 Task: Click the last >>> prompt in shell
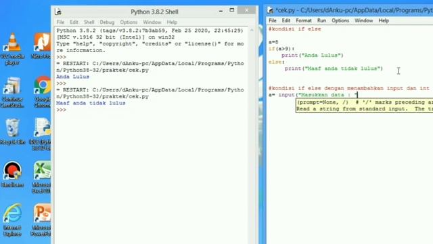[62, 110]
